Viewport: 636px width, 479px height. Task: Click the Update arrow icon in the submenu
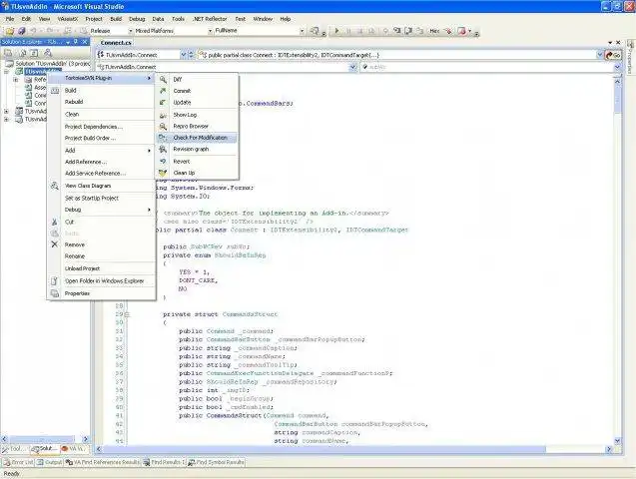(163, 103)
